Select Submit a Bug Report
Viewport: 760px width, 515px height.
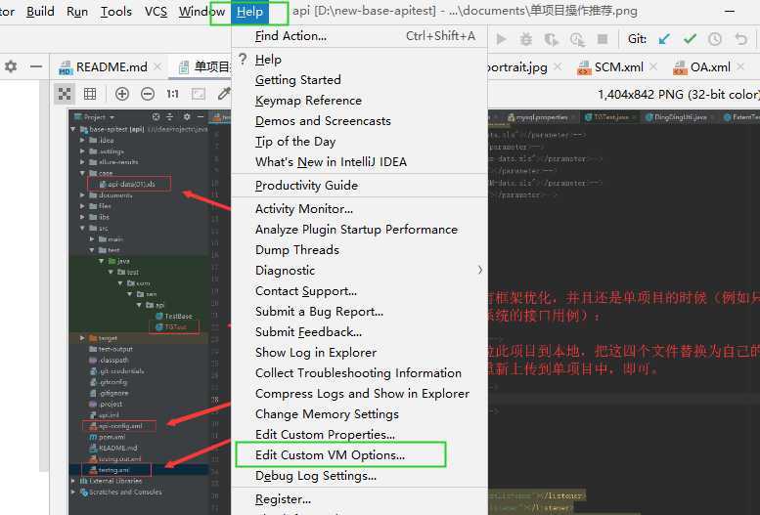click(360, 312)
